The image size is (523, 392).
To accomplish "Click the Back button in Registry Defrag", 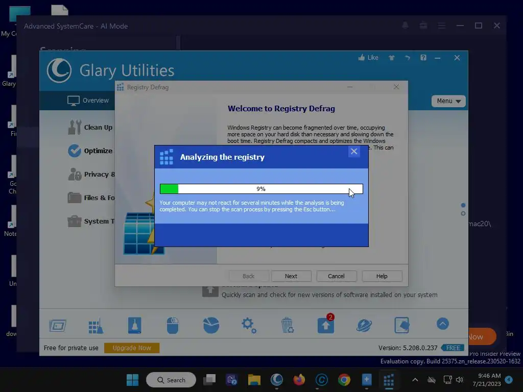I will (x=249, y=276).
